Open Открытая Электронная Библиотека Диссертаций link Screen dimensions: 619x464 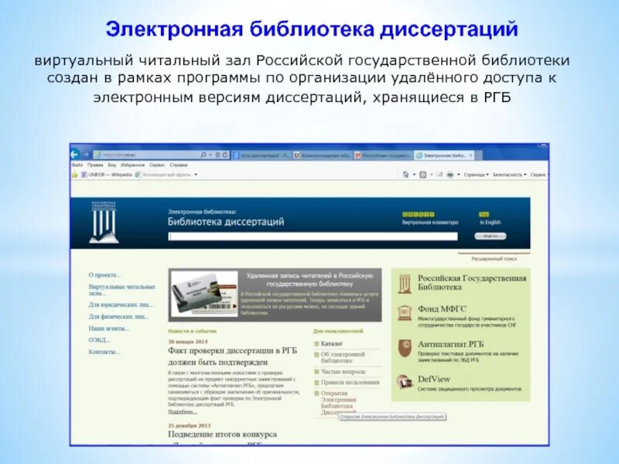tap(338, 403)
